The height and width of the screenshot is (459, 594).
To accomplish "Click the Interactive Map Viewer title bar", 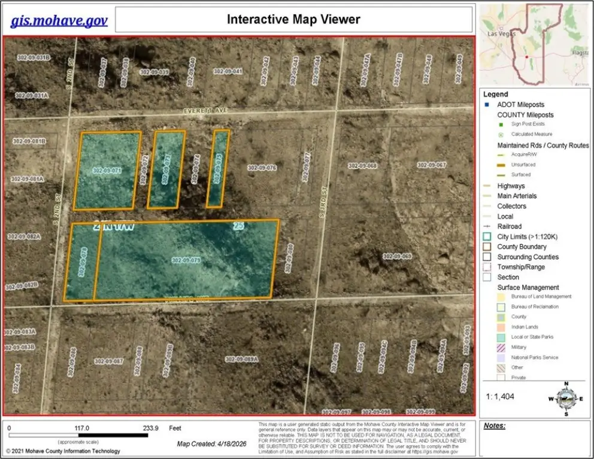I will 293,20.
